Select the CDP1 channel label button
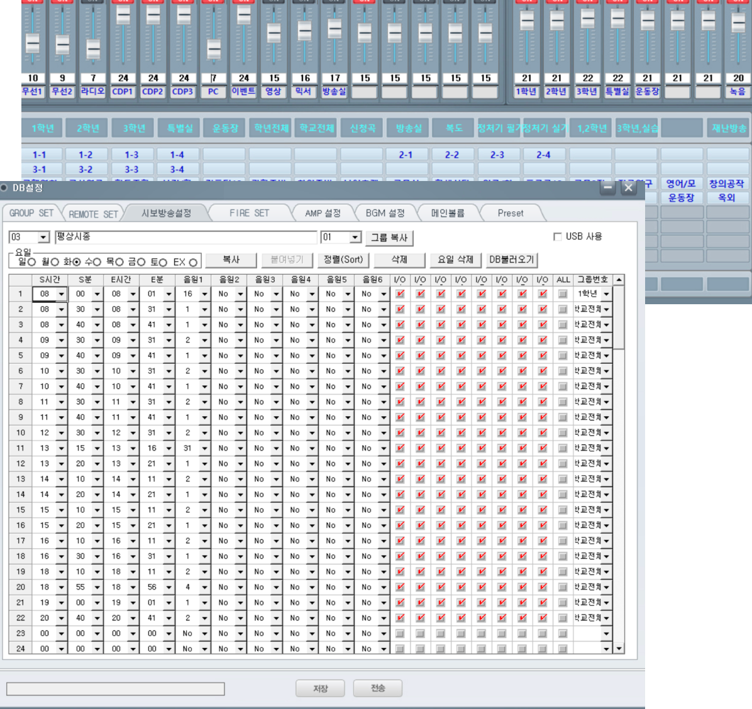The height and width of the screenshot is (709, 752). point(123,91)
